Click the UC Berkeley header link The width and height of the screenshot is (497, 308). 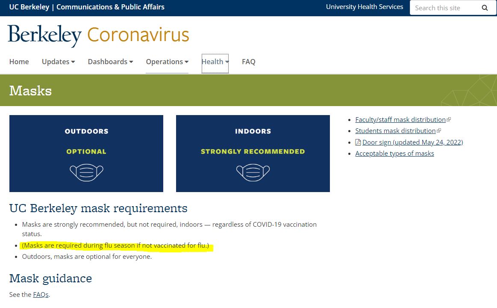tap(29, 7)
